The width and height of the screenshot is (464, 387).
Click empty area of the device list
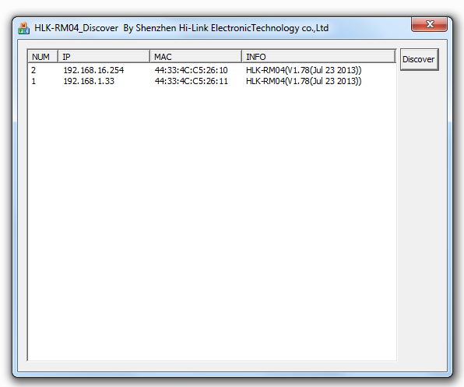pyautogui.click(x=212, y=222)
